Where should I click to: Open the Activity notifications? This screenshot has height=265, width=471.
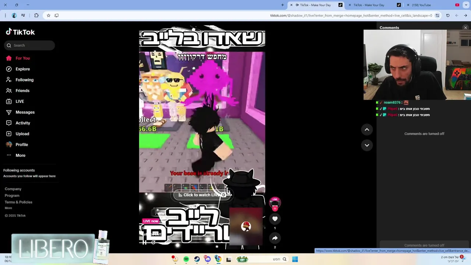pyautogui.click(x=18, y=123)
